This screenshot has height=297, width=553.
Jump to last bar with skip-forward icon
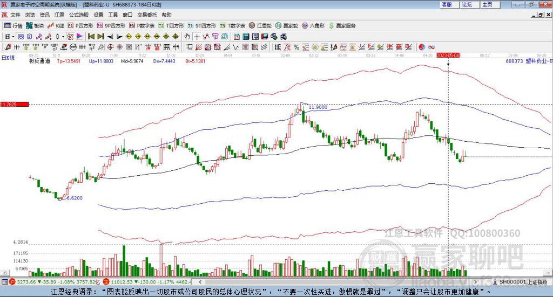pos(100,37)
